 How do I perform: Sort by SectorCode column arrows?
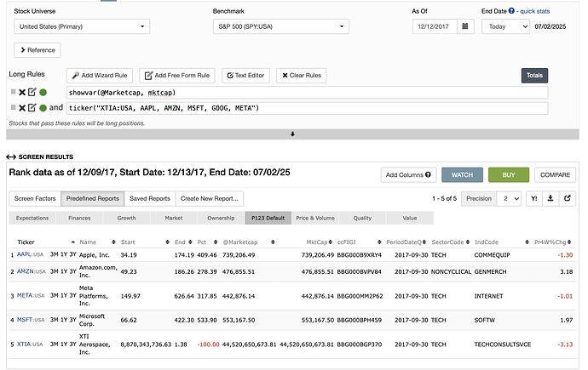pos(468,242)
